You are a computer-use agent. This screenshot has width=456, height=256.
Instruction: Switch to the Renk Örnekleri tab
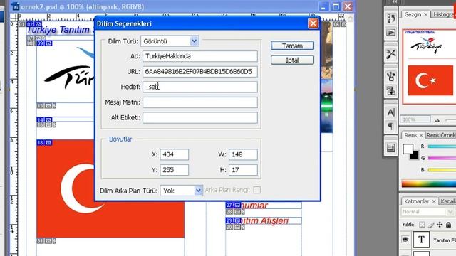pos(440,135)
